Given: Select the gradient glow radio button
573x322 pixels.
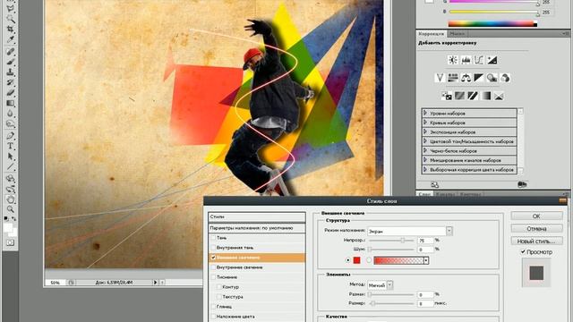Looking at the screenshot, I should tap(369, 260).
